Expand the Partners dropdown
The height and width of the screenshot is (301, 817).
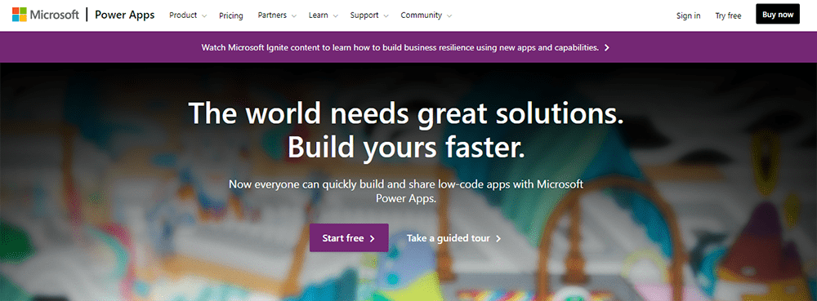[x=277, y=15]
